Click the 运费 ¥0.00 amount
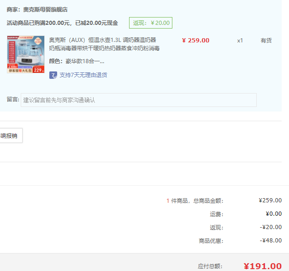Viewport: 289px width, 271px height. point(273,214)
